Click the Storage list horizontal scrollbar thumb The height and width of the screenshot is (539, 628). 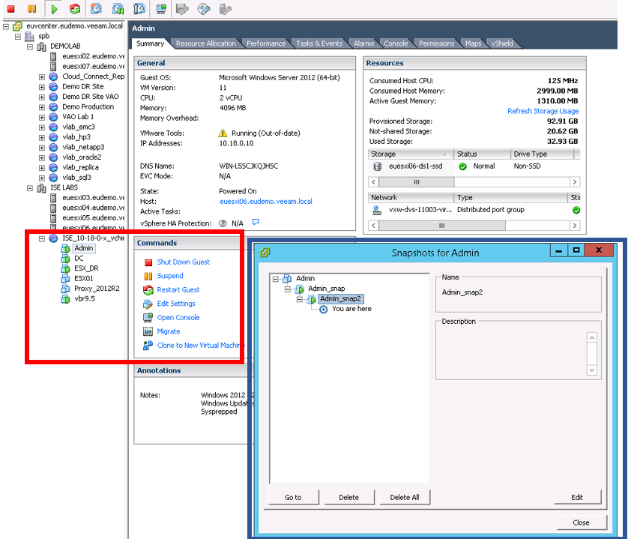(417, 182)
